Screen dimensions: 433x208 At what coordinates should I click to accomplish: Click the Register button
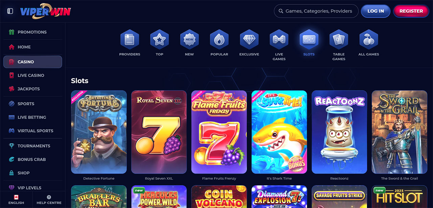click(x=411, y=11)
